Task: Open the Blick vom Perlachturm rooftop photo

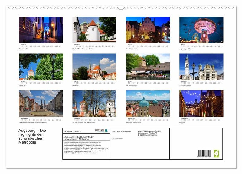Action: 148,103
